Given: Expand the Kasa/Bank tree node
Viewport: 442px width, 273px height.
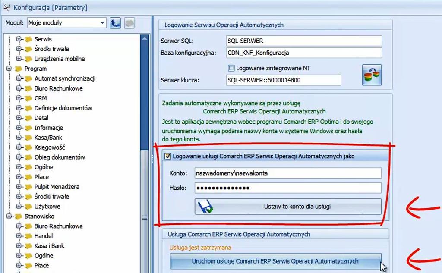Looking at the screenshot, I should pos(19,137).
